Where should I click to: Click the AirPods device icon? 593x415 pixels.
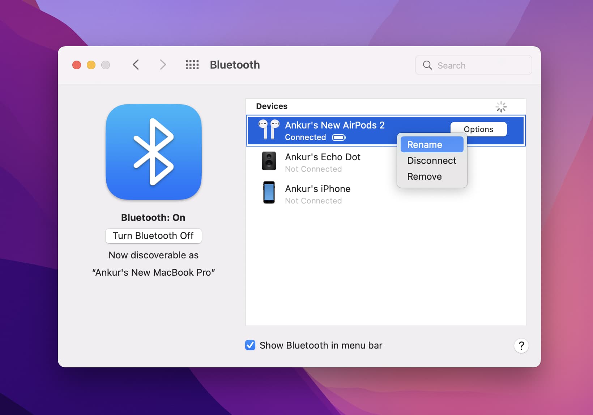click(269, 130)
